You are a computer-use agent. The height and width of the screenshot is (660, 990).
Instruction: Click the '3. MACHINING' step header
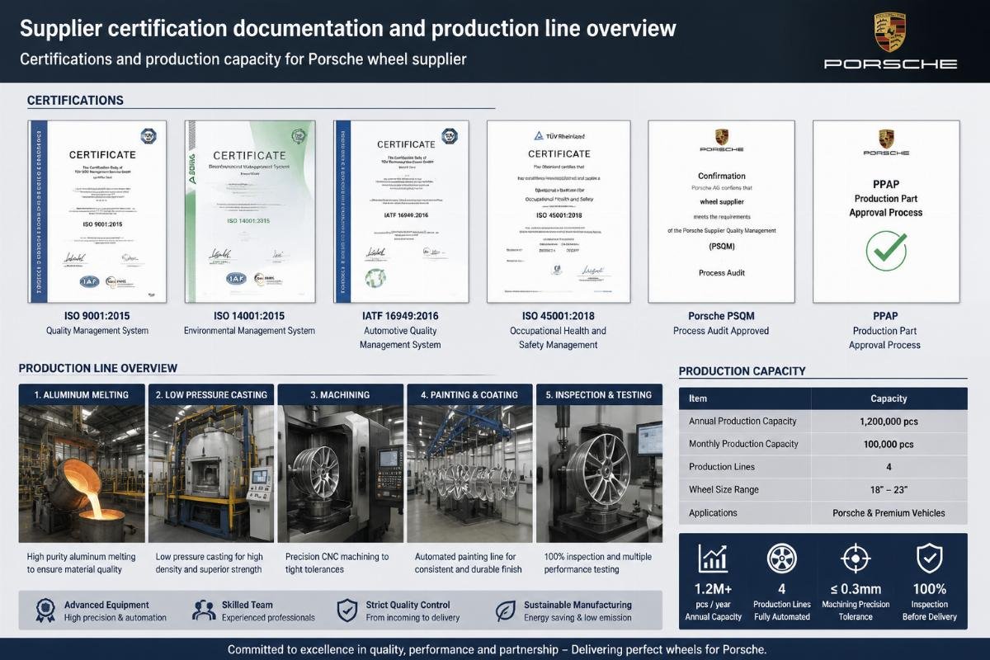(341, 394)
